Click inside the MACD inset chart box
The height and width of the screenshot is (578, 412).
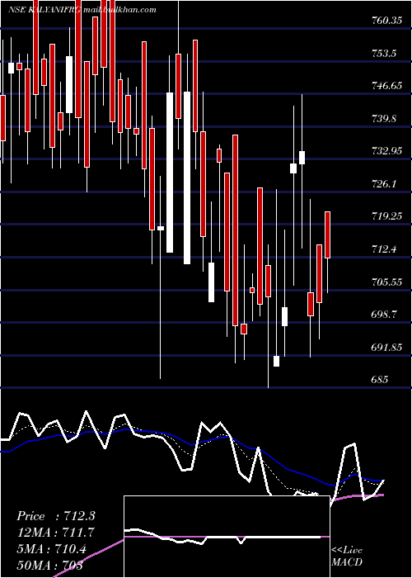click(x=227, y=537)
